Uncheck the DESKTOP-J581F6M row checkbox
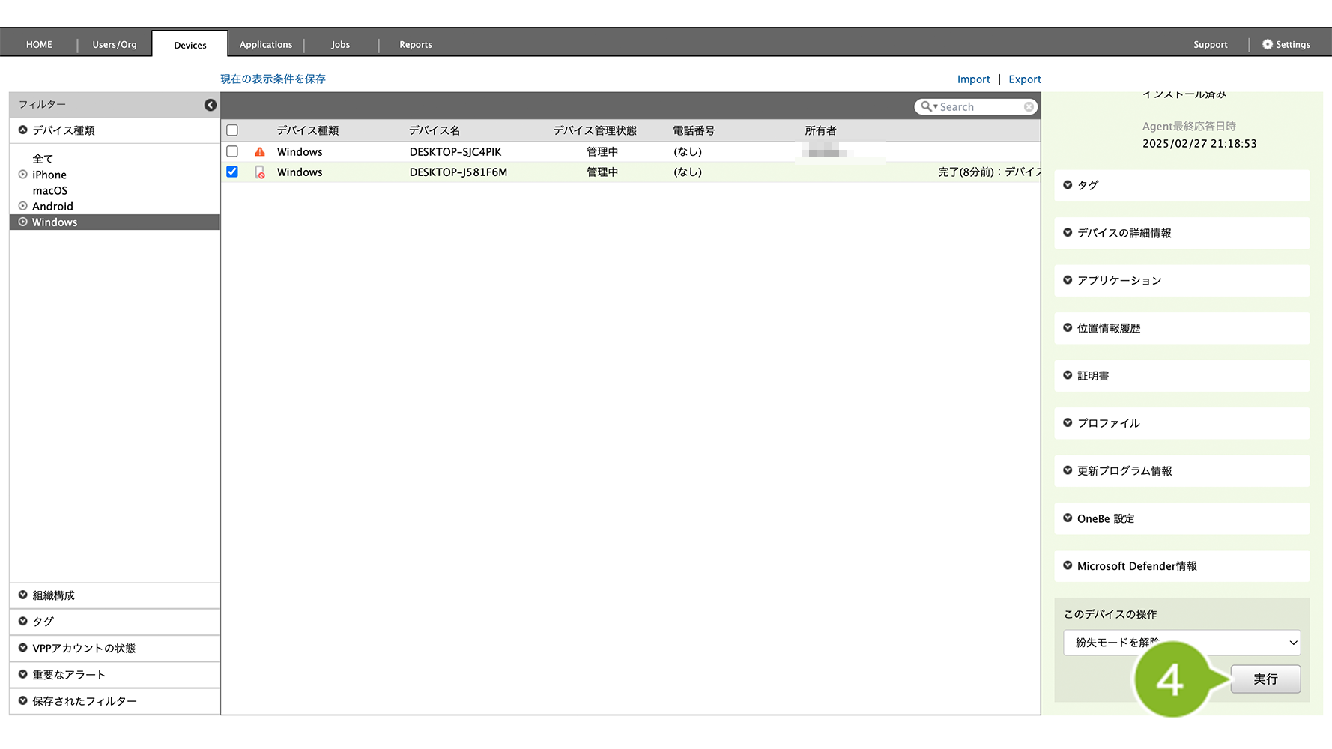1332x749 pixels. coord(232,172)
